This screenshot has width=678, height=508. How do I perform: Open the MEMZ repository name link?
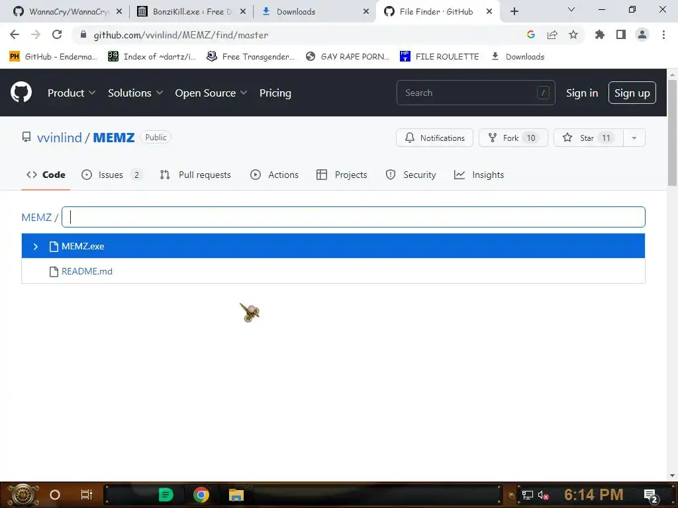(114, 138)
